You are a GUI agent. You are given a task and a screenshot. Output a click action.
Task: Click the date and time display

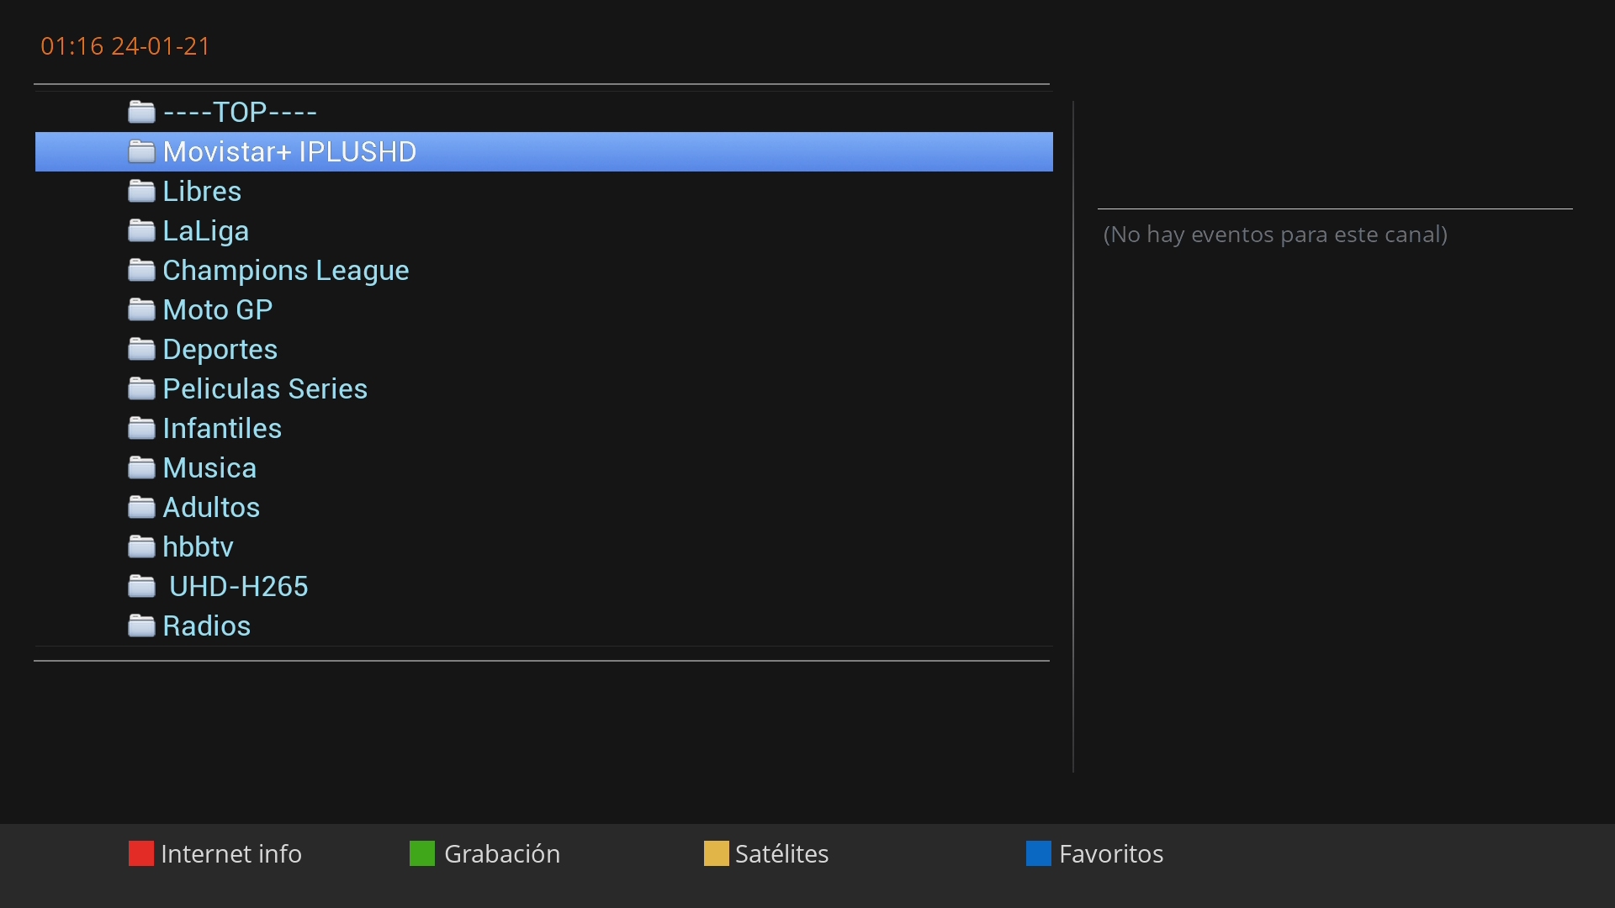[x=125, y=46]
